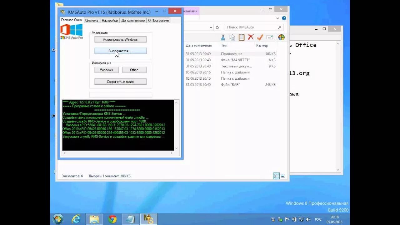Click the Windows information button
The image size is (400, 225).
coord(107,70)
